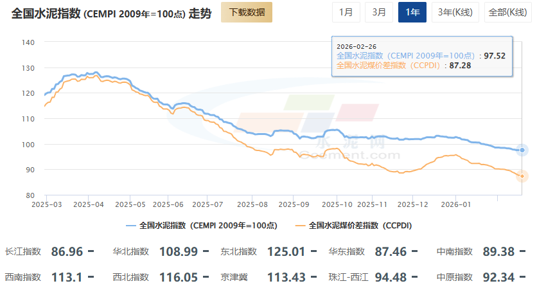The height and width of the screenshot is (288, 537).
Task: Switch to the 1月 time range tab
Action: pos(346,13)
